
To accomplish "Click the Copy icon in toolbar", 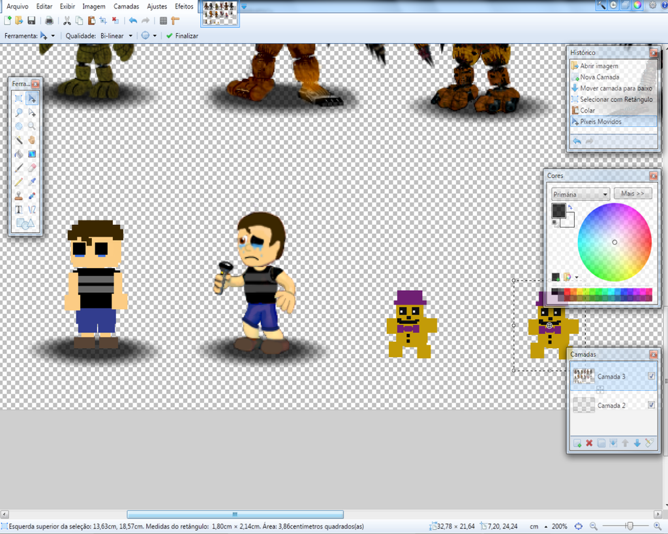I will coord(79,20).
